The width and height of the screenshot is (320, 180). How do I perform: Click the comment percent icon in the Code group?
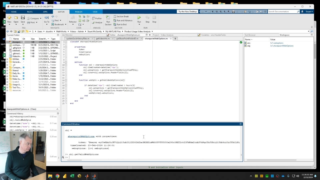80,16
